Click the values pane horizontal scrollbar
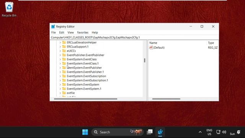Screen dimensions: 245x138 click(166, 99)
